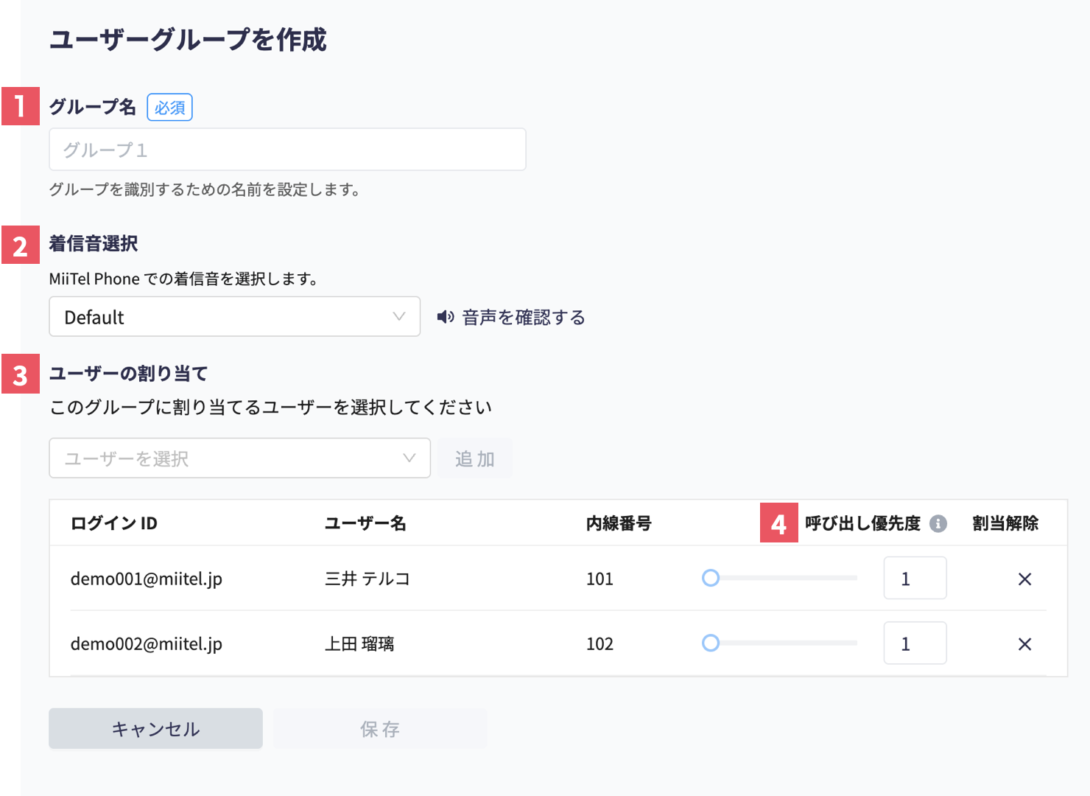Remove demo001@miitel.jp using its X icon
This screenshot has width=1090, height=796.
pos(1024,579)
